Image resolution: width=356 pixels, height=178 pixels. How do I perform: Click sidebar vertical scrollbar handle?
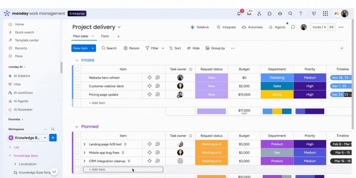click(x=61, y=67)
